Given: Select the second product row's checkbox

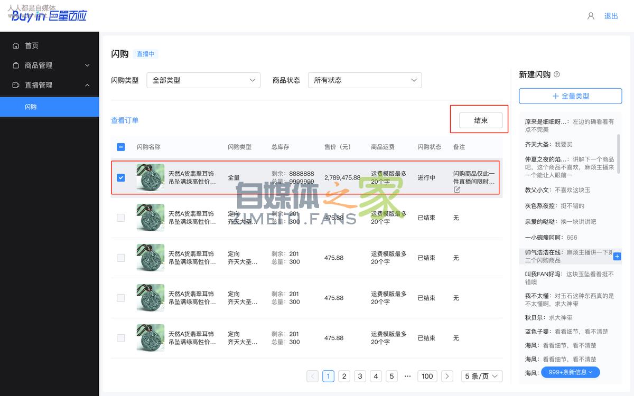Looking at the screenshot, I should point(120,218).
